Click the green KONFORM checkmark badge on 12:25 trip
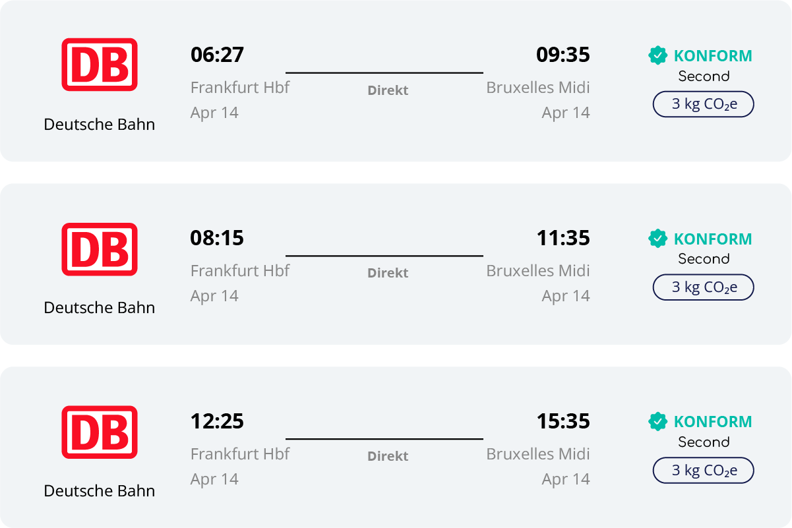 coord(657,422)
